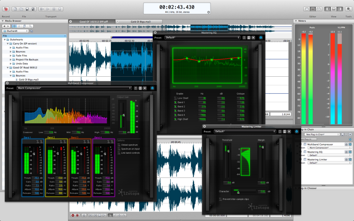354x221 pixels.
Task: Select Gold Ol Bigs.mp3 in the file tree
Action: tap(28, 80)
